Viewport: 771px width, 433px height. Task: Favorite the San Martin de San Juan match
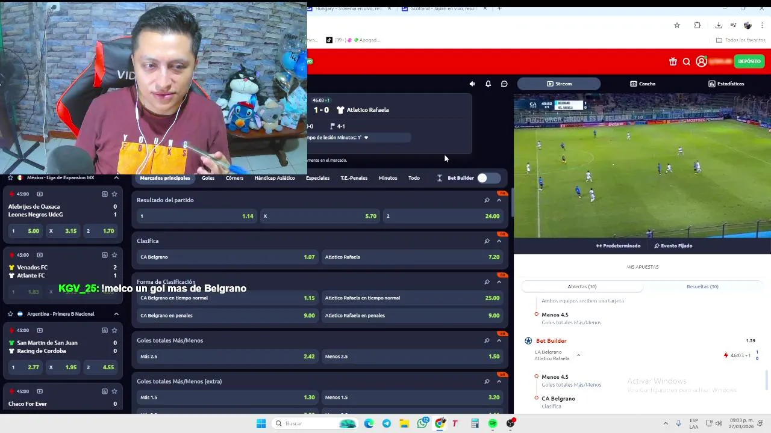[114, 330]
